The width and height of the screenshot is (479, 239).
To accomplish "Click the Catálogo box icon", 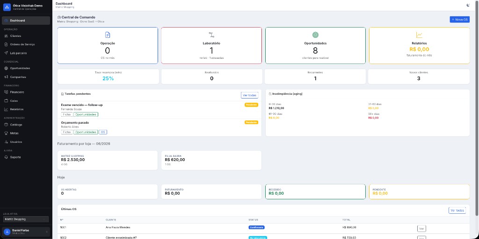I will click(x=6, y=125).
